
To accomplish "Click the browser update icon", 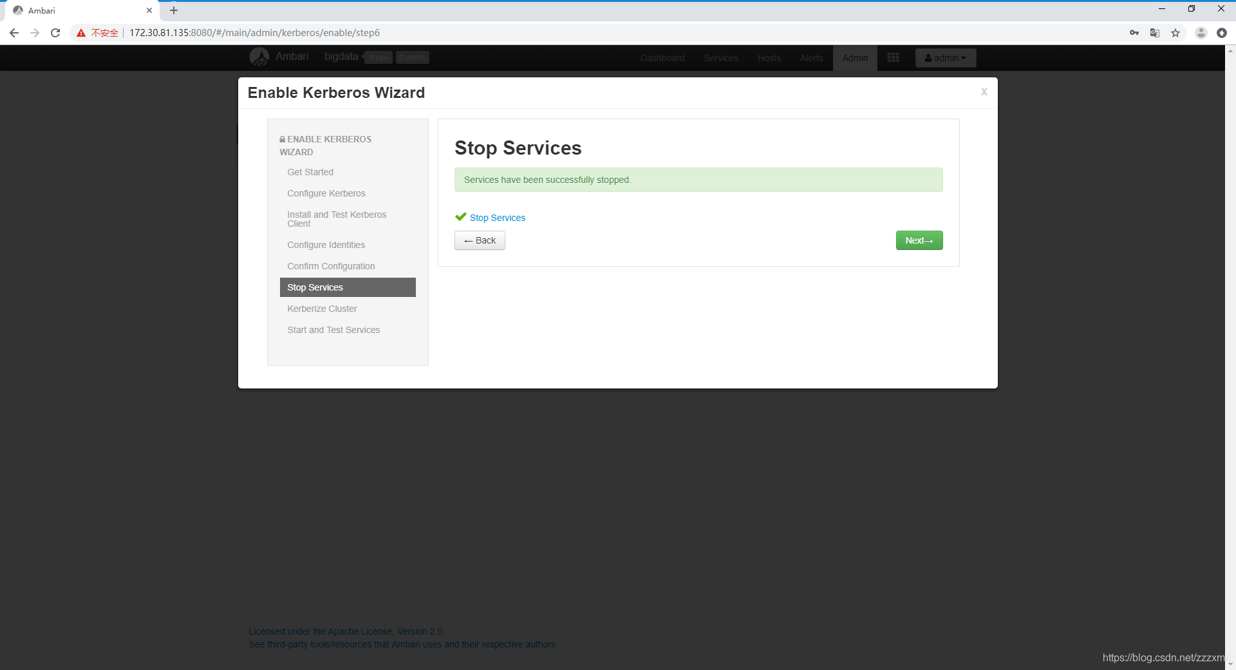I will point(1222,33).
